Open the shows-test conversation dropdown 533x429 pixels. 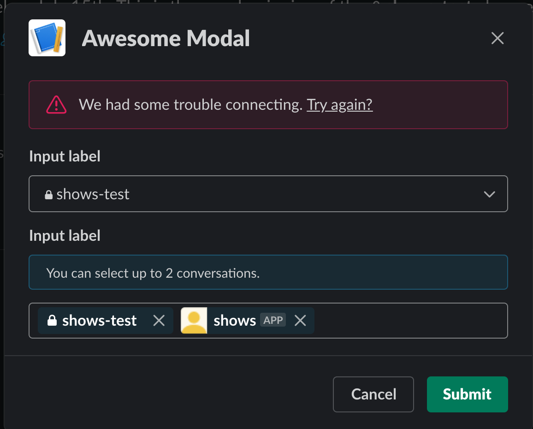click(268, 194)
